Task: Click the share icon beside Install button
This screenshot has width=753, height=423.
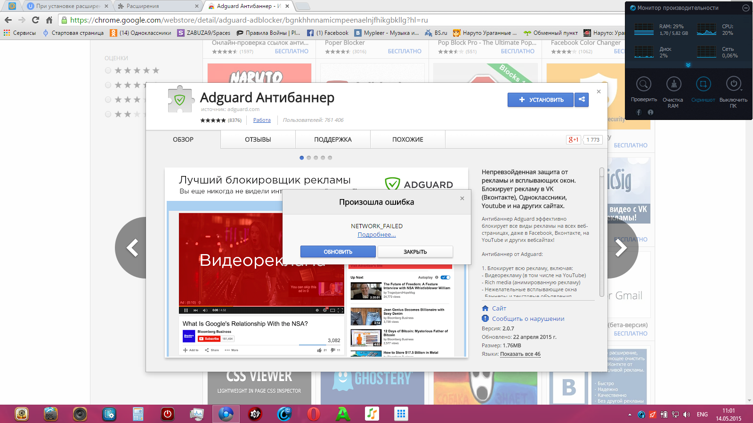Action: coord(582,99)
